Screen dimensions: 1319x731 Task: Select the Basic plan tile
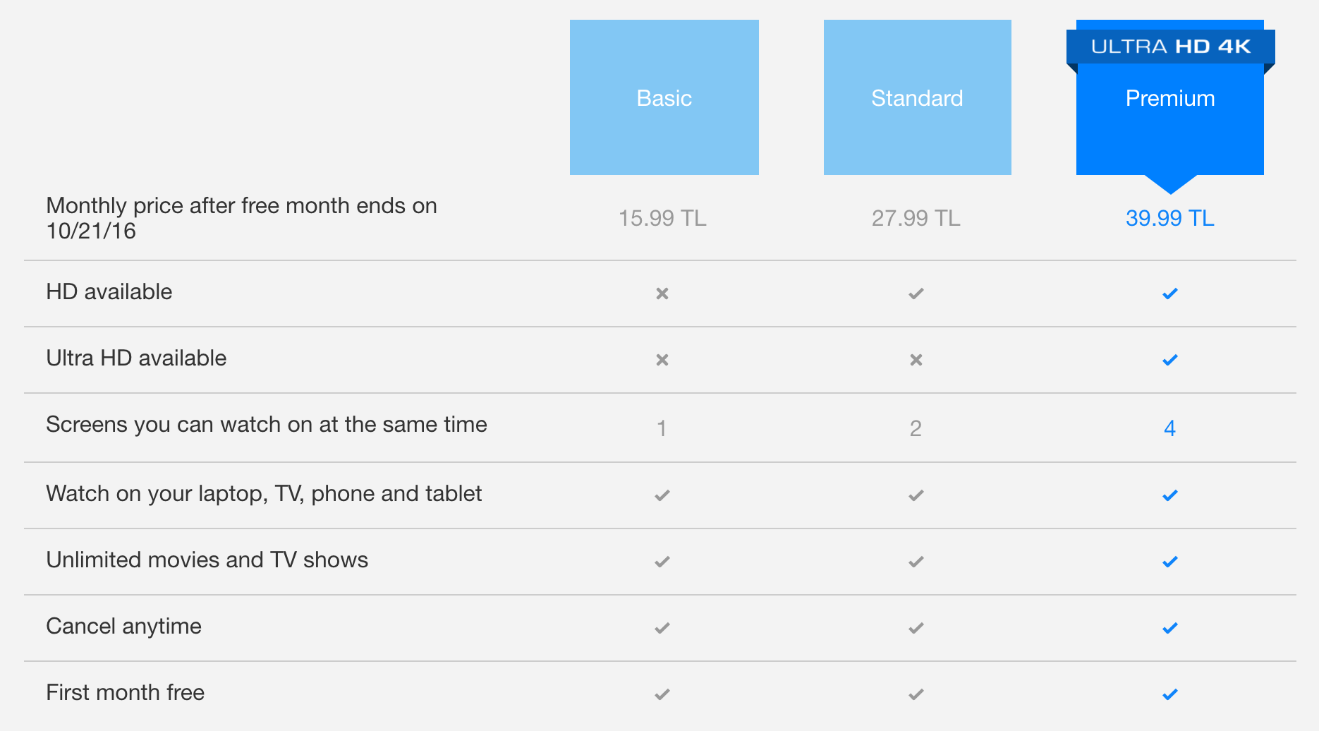click(664, 97)
